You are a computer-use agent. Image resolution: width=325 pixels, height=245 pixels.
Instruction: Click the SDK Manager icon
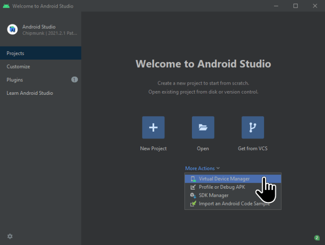pos(193,195)
